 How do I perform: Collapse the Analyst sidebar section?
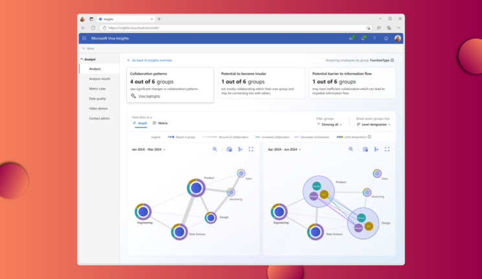[x=88, y=60]
